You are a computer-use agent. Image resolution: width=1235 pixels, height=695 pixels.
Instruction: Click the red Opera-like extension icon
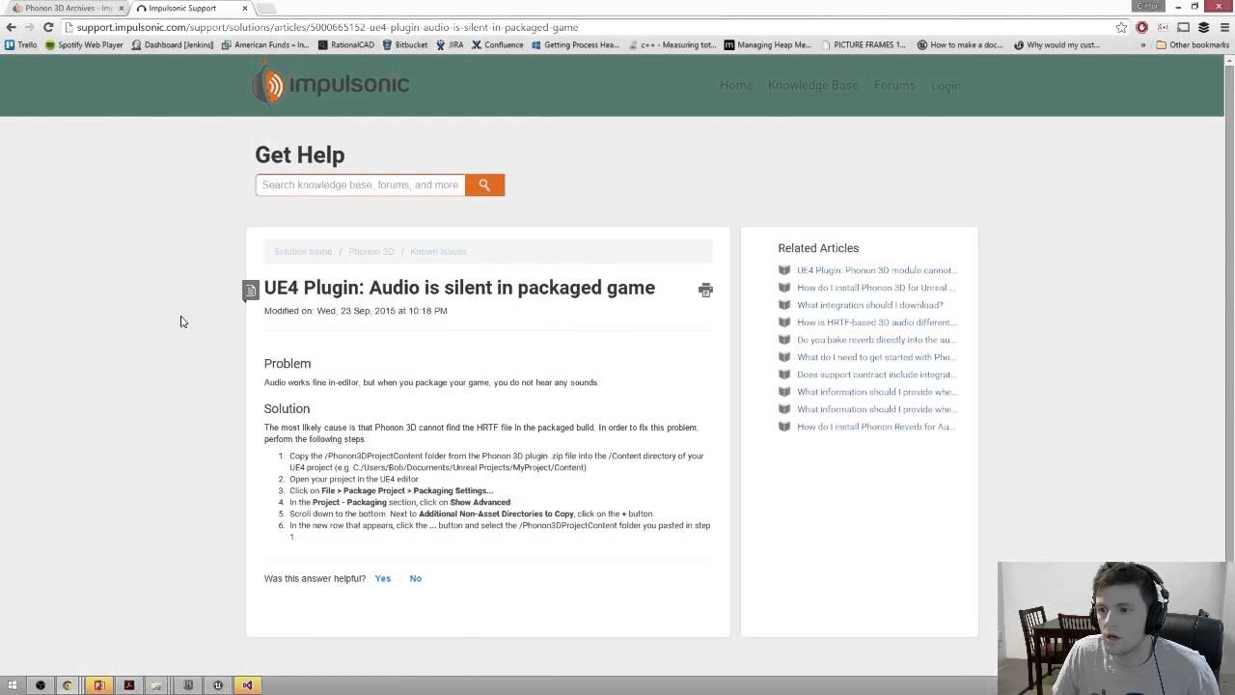(x=1141, y=27)
